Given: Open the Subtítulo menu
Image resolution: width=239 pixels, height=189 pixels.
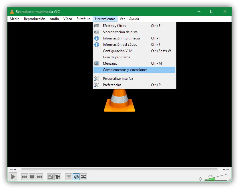Looking at the screenshot, I should click(x=83, y=19).
